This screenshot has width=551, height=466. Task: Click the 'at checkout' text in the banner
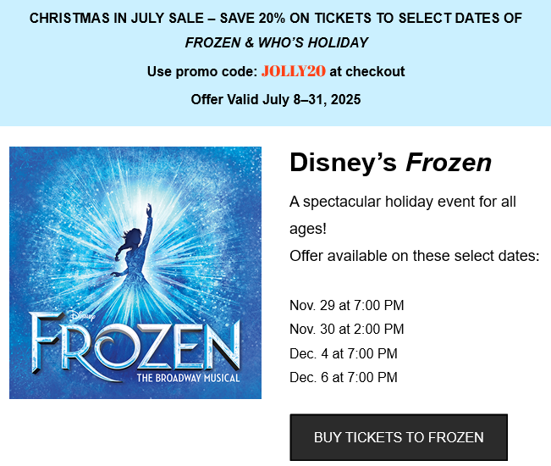click(x=366, y=71)
